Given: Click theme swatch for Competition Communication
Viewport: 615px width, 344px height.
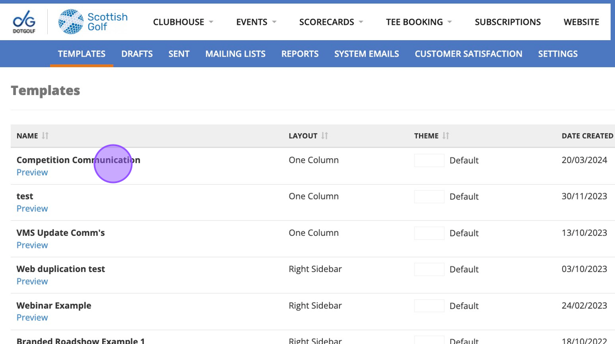Looking at the screenshot, I should [x=429, y=160].
